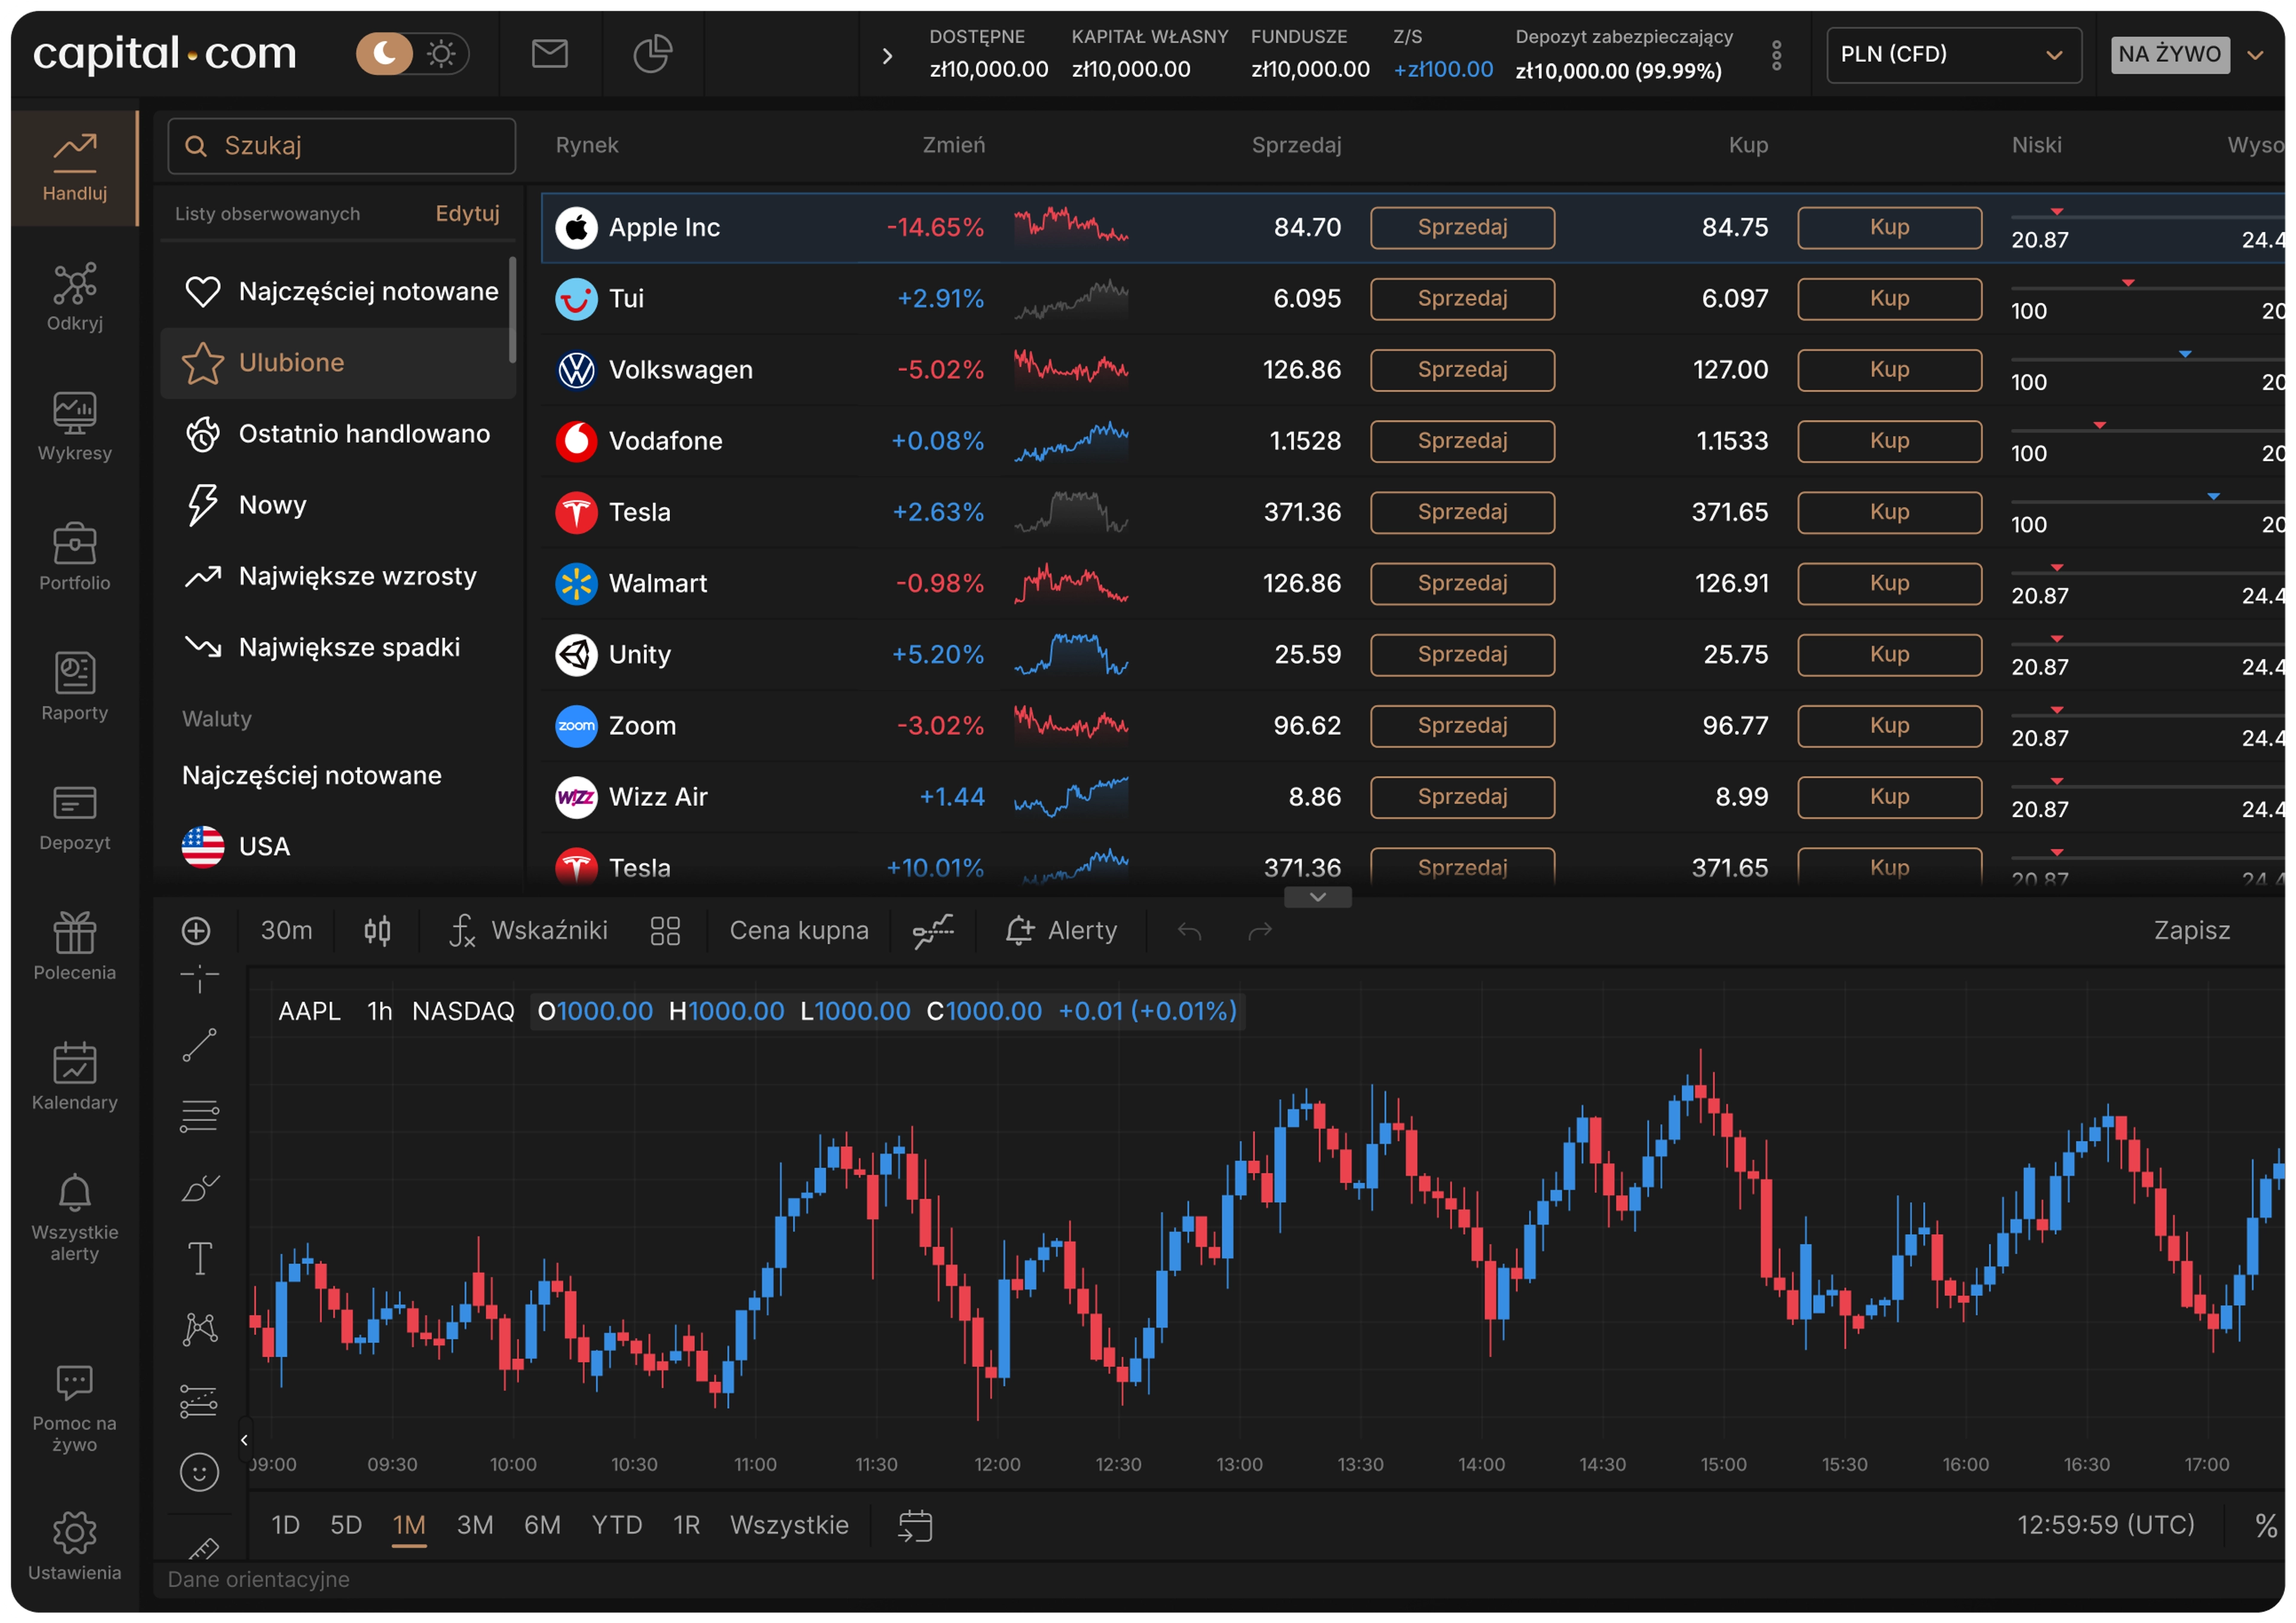This screenshot has width=2296, height=1623.
Task: Change the candlestick chart type icon
Action: click(x=377, y=931)
